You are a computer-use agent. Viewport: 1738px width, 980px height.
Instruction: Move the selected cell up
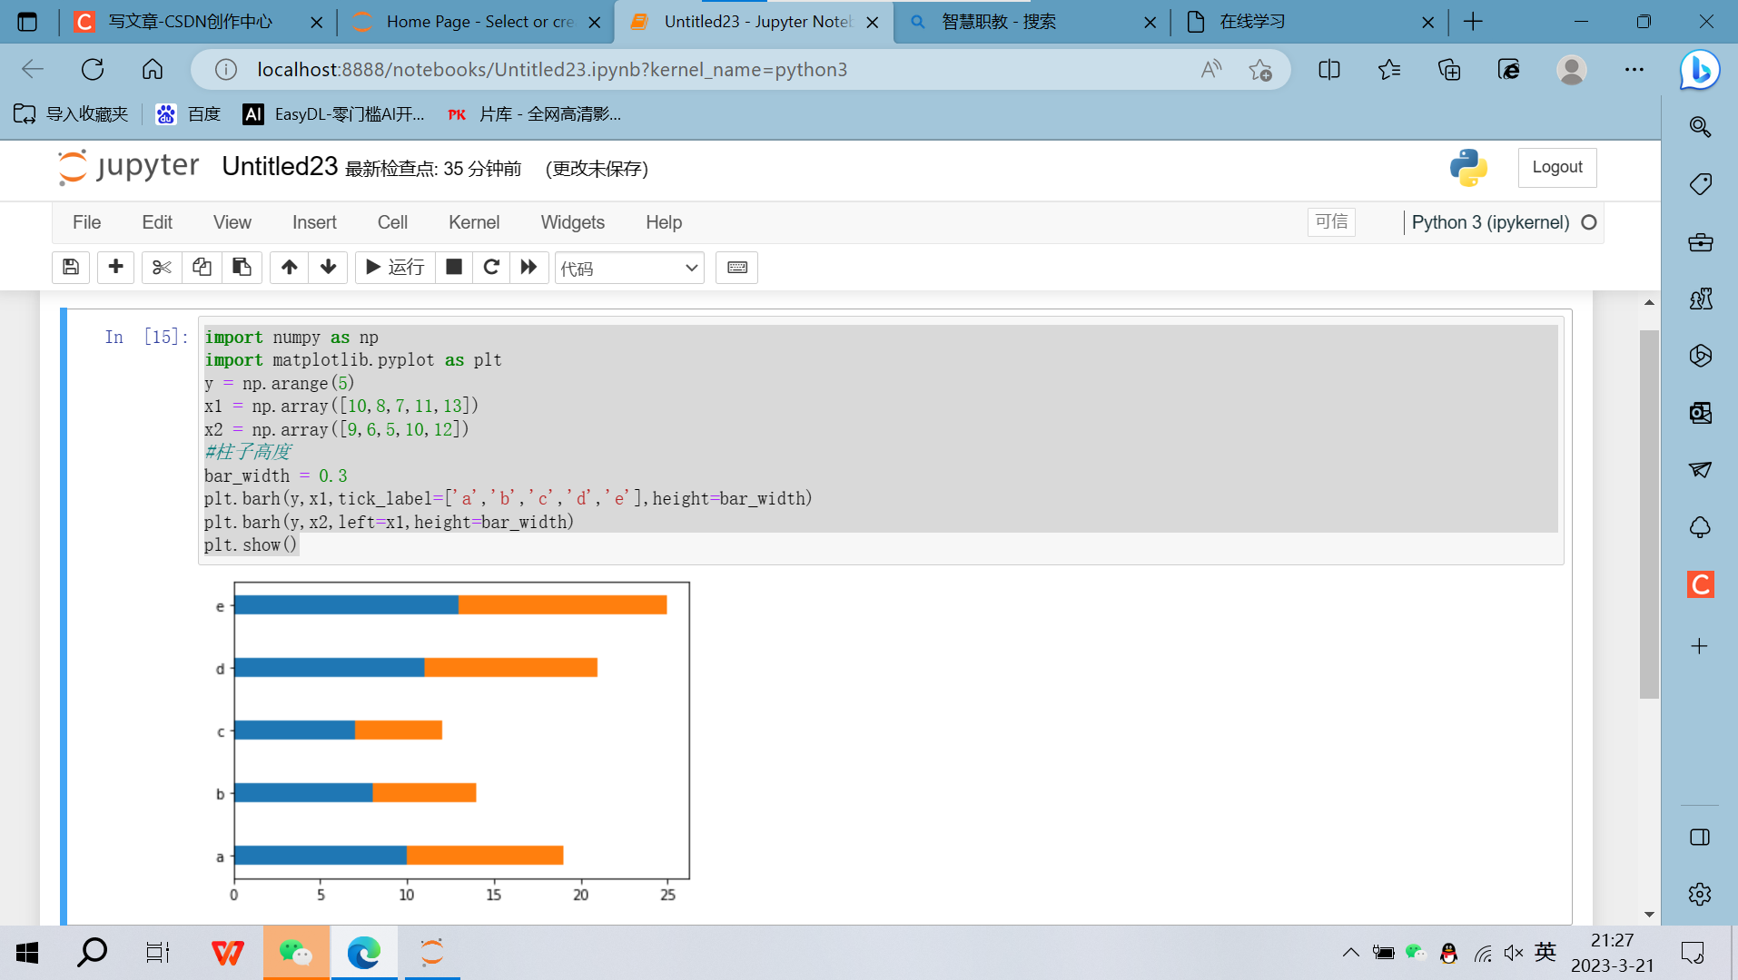pyautogui.click(x=289, y=267)
